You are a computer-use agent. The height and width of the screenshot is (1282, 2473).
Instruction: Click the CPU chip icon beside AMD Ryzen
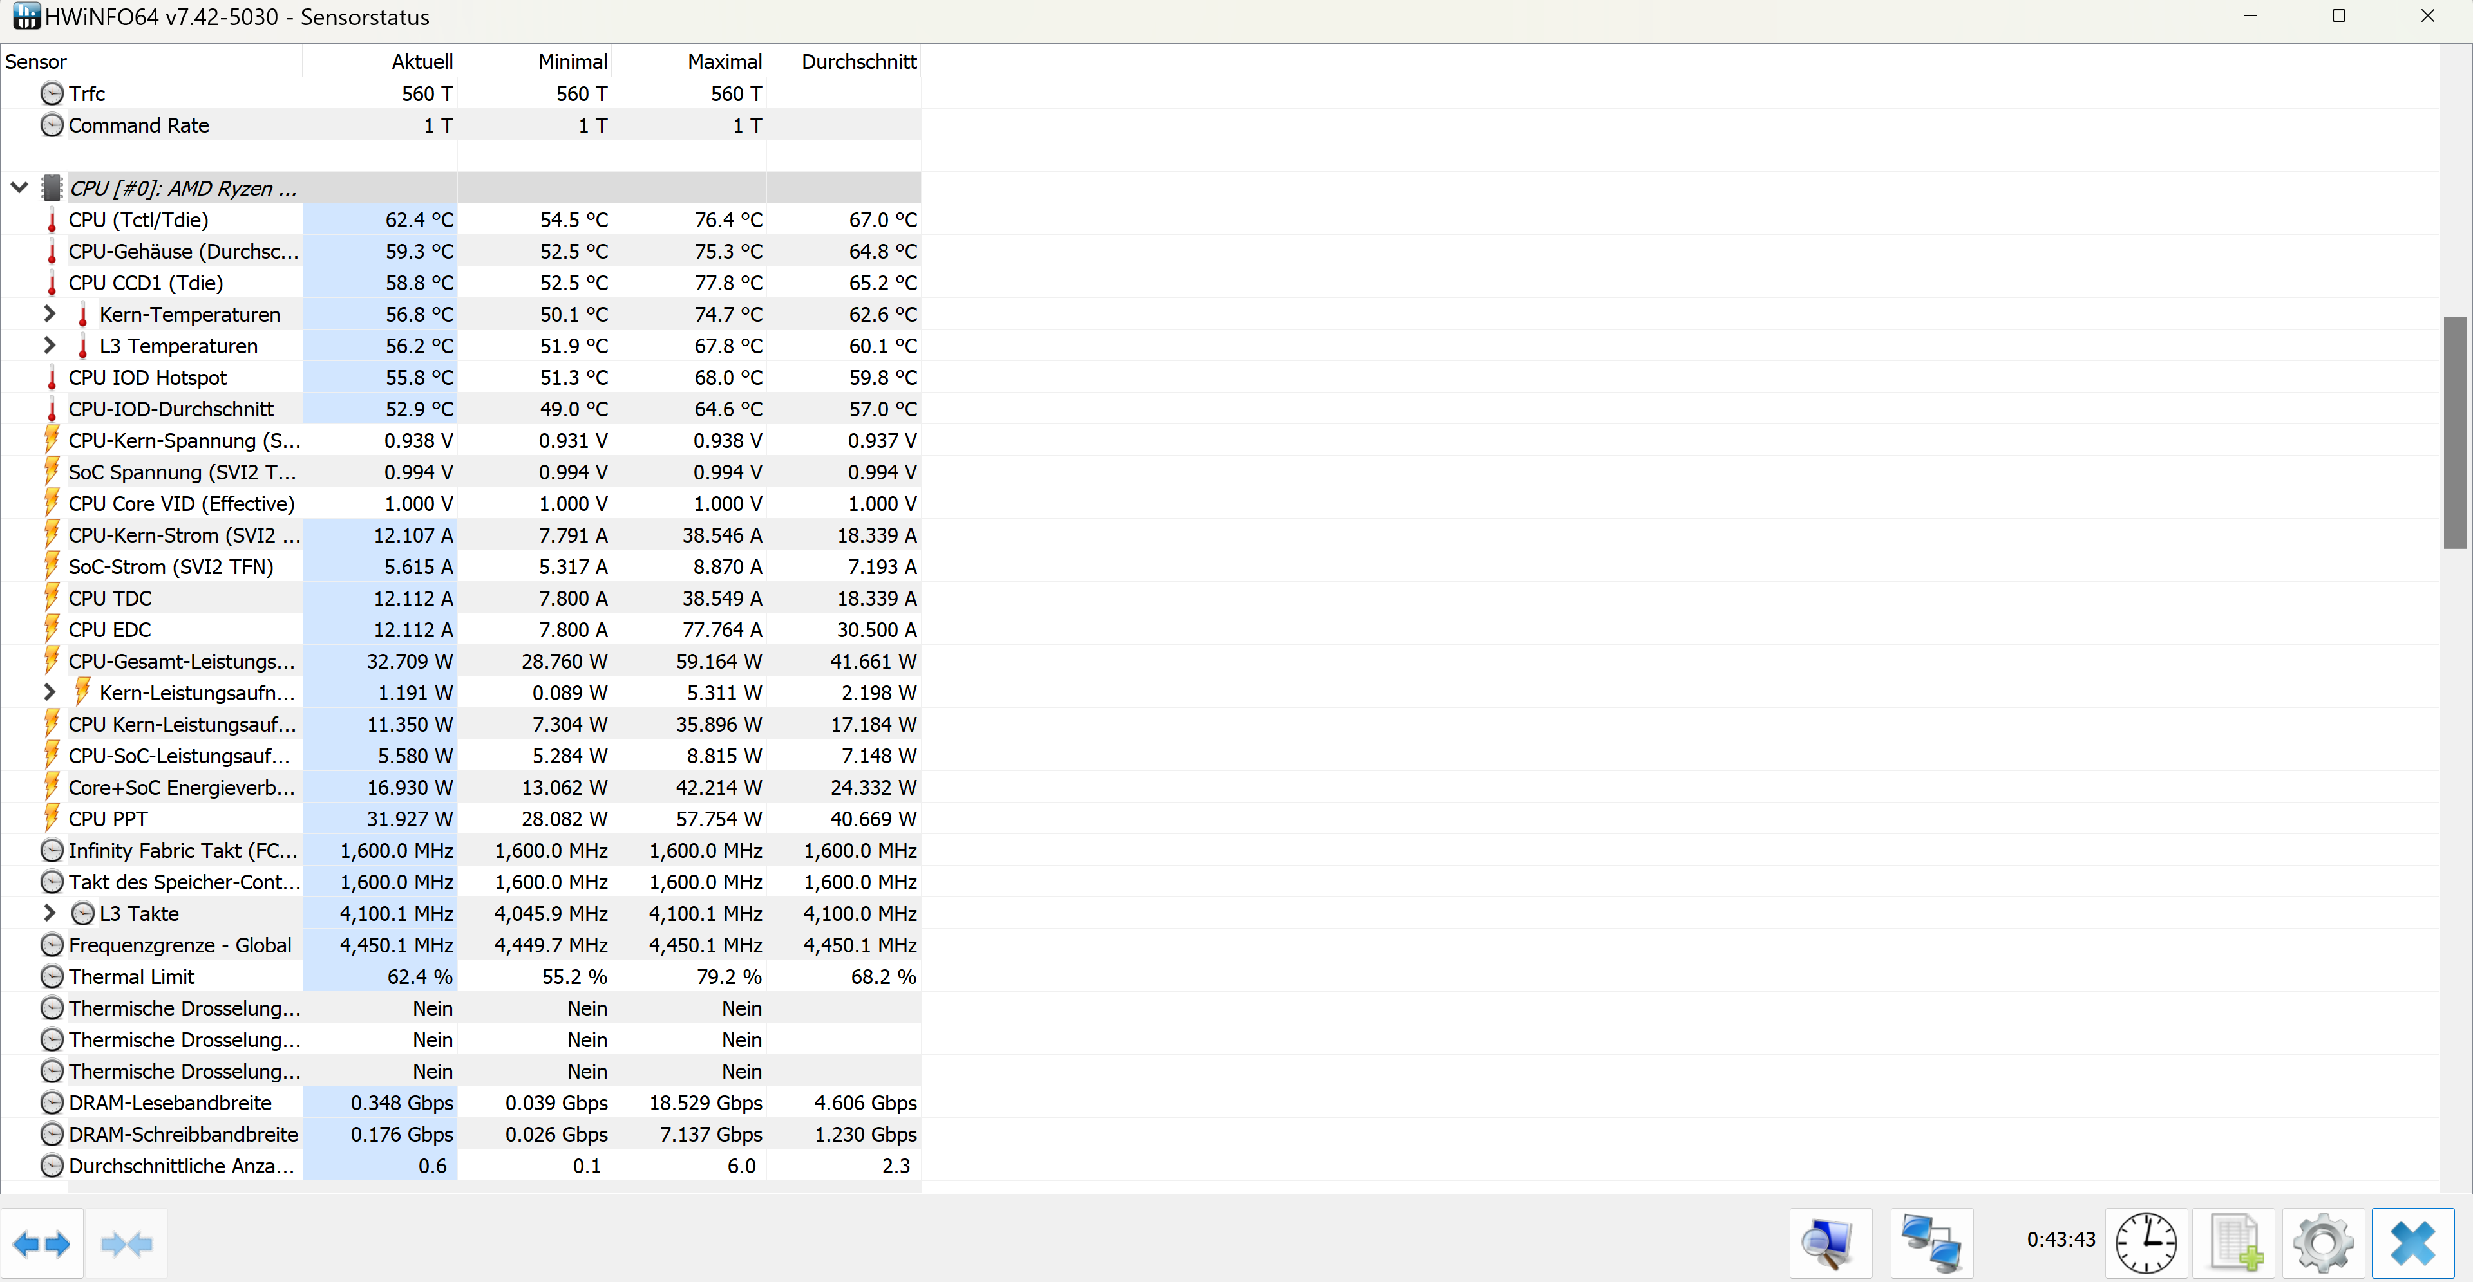click(x=53, y=187)
